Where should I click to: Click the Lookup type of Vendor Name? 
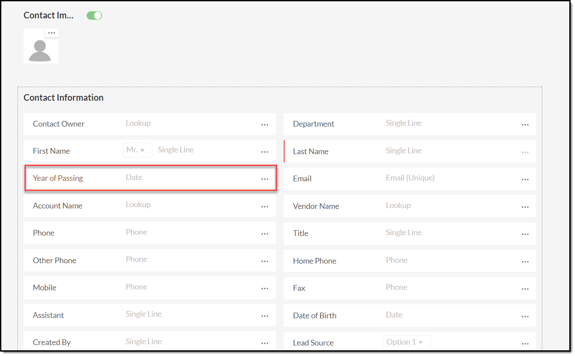[x=398, y=205]
